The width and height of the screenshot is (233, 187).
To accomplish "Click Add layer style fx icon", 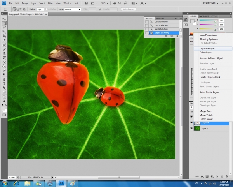I will pyautogui.click(x=202, y=176).
